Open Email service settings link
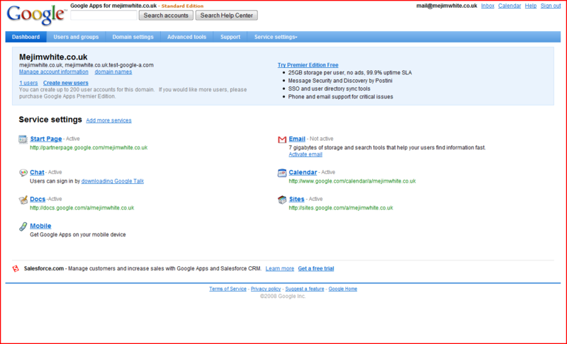Viewport: 567px width, 344px height. point(297,139)
